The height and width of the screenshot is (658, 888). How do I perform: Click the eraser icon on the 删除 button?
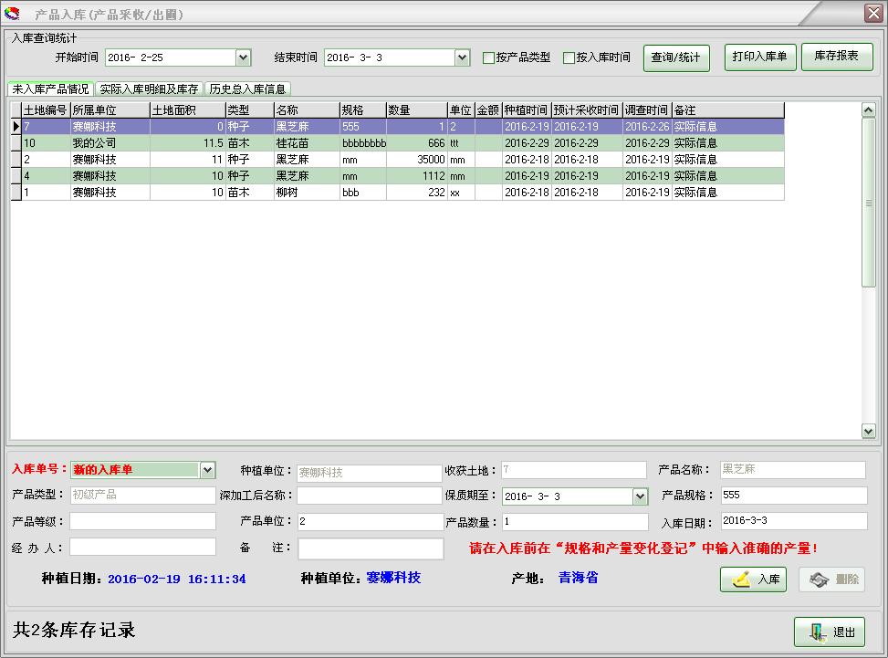tap(818, 579)
